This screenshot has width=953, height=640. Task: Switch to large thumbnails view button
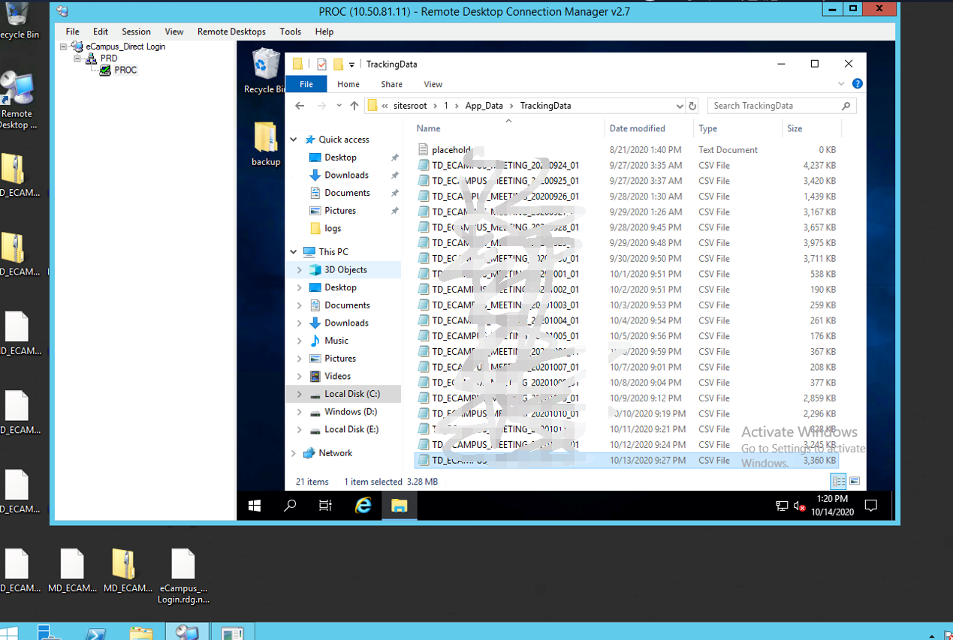854,481
